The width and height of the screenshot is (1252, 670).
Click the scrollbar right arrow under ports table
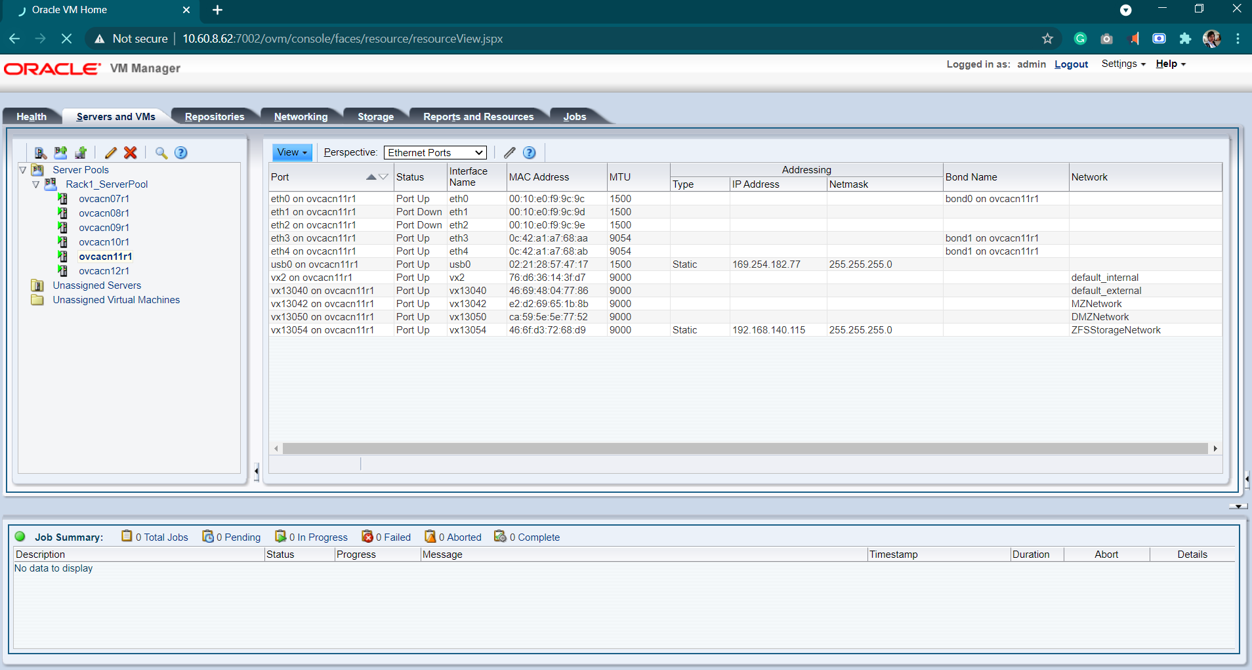pyautogui.click(x=1215, y=448)
